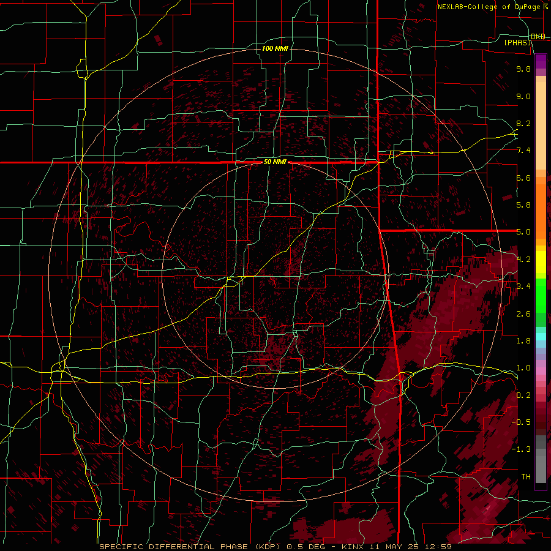The width and height of the screenshot is (551, 551).
Task: Click the -0.5 legend value
Action: point(521,422)
